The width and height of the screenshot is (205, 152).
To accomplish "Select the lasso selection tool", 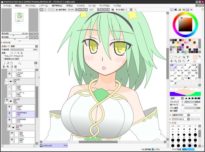I will [x=175, y=57].
